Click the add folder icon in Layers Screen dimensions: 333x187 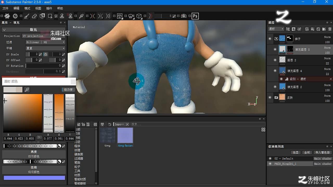coord(324,29)
